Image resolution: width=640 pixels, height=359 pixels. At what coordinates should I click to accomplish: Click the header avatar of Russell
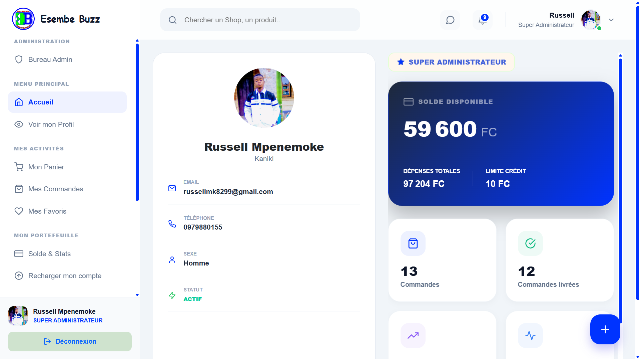coord(591,20)
